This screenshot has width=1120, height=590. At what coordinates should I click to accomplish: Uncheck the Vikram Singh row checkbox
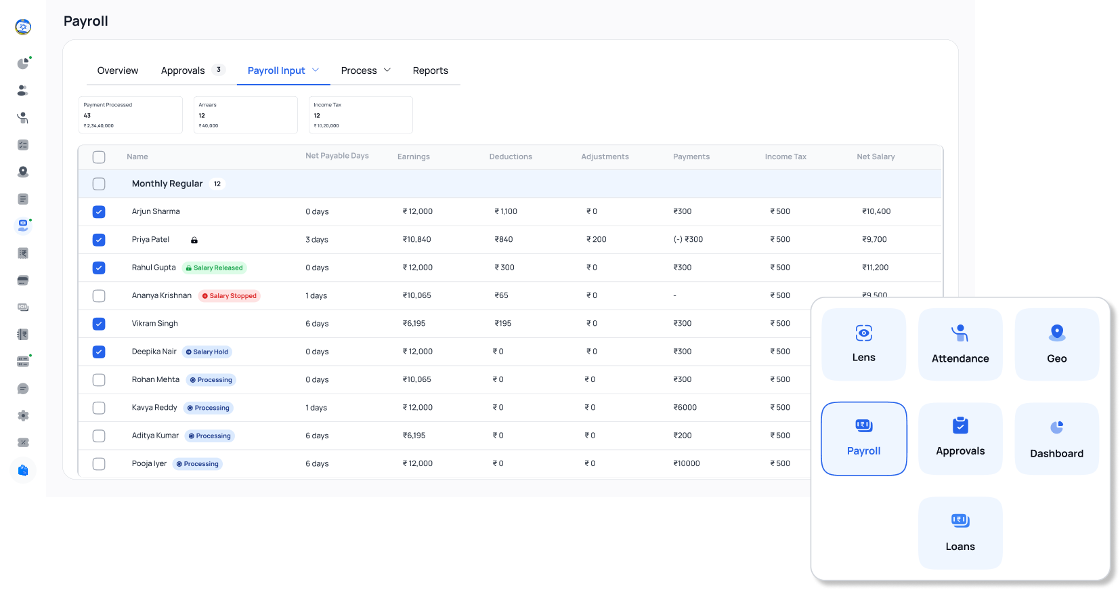coord(99,324)
